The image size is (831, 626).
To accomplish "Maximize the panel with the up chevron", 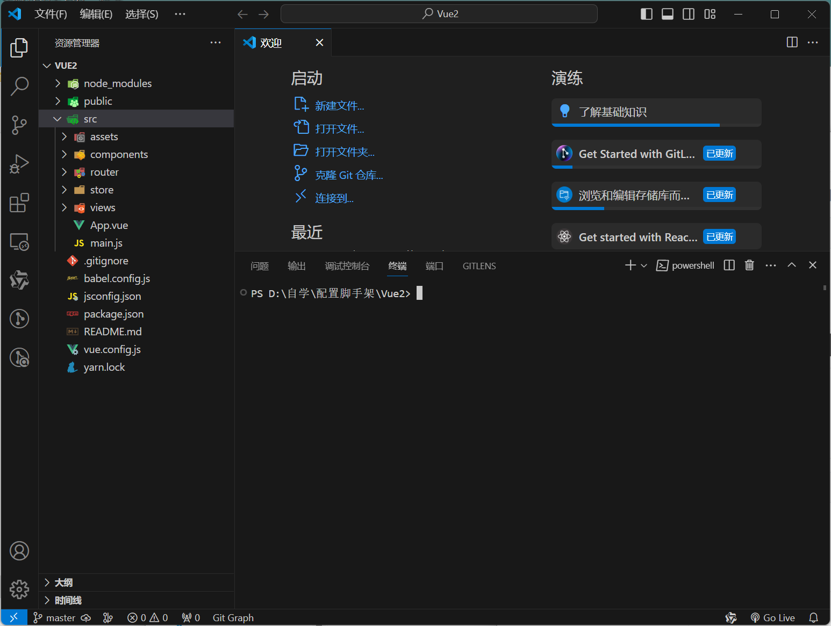I will [792, 265].
